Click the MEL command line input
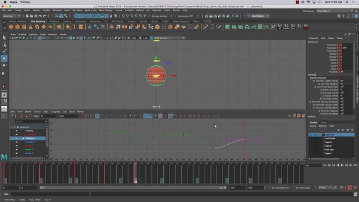The image size is (359, 202). point(50,194)
